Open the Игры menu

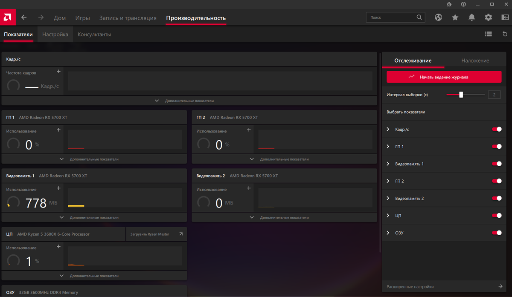[82, 18]
